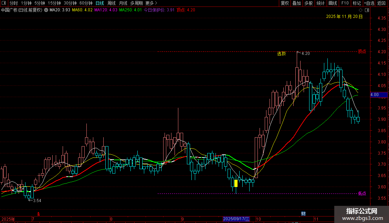Viewport: 389px width, 223px height.
Task: Switch to 60分钟 period
Action: [x=86, y=3]
